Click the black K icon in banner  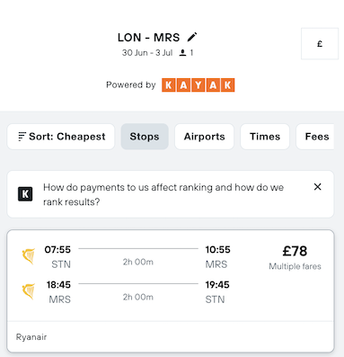(25, 194)
